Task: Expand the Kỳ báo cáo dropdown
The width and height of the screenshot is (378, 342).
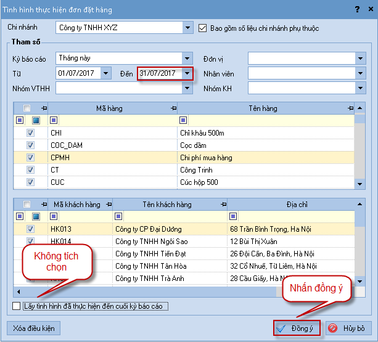Action: (187, 59)
